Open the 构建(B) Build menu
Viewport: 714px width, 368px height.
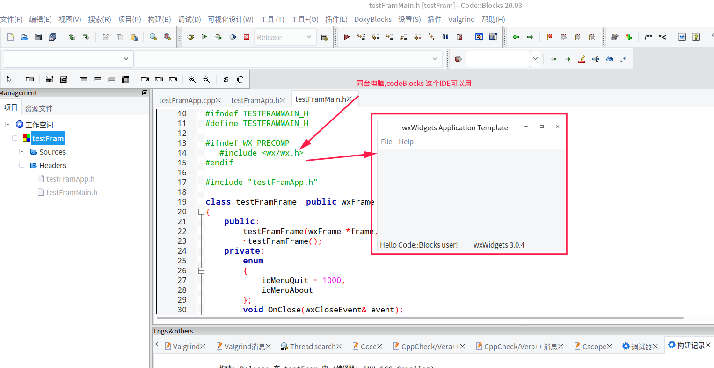(x=160, y=19)
